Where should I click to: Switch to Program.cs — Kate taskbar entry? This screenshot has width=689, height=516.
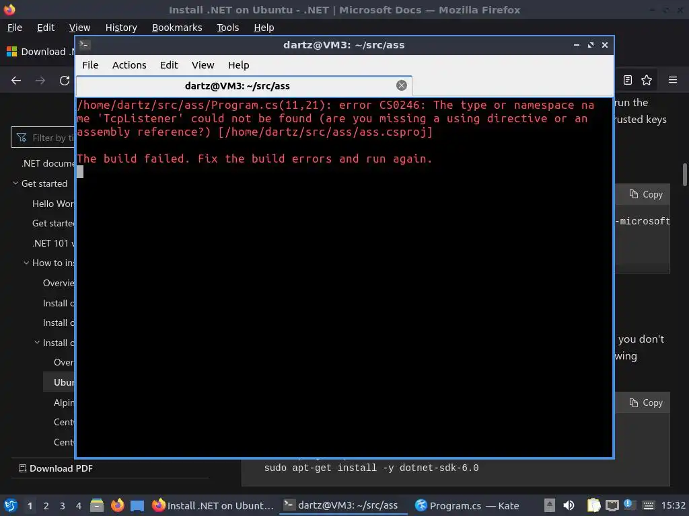pos(467,505)
